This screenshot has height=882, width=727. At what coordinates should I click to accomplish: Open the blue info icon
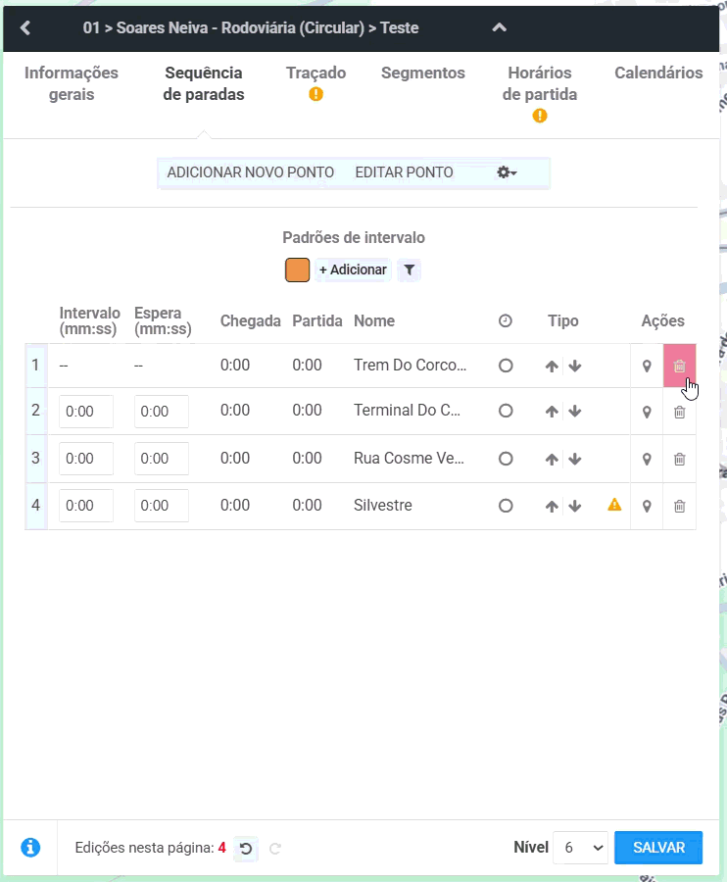[30, 847]
